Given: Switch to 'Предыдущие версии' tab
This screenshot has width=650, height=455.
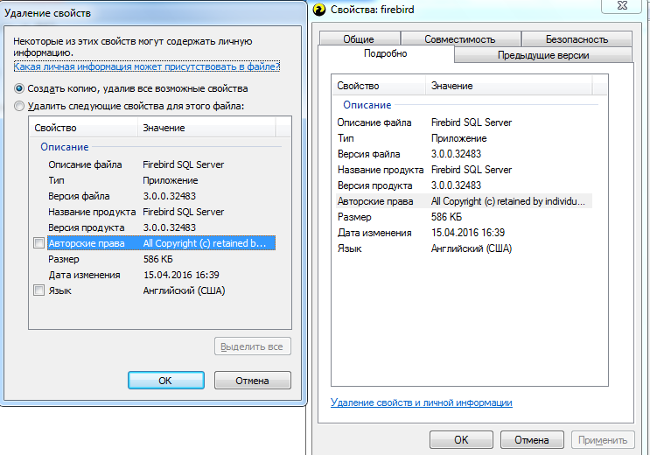Looking at the screenshot, I should click(x=543, y=55).
